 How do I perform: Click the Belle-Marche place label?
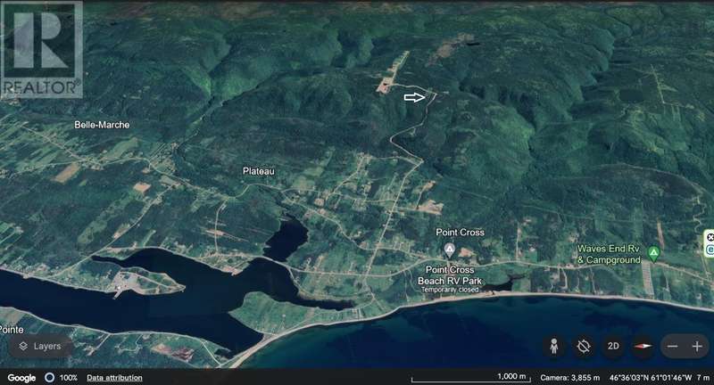point(102,125)
